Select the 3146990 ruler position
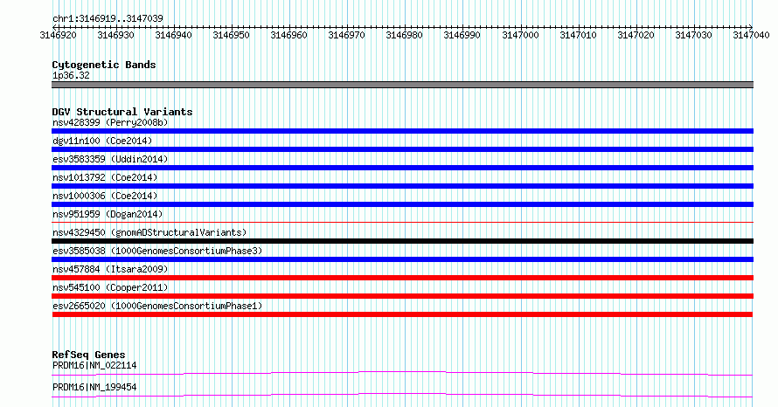Viewport: 778px width, 407px height. click(462, 35)
